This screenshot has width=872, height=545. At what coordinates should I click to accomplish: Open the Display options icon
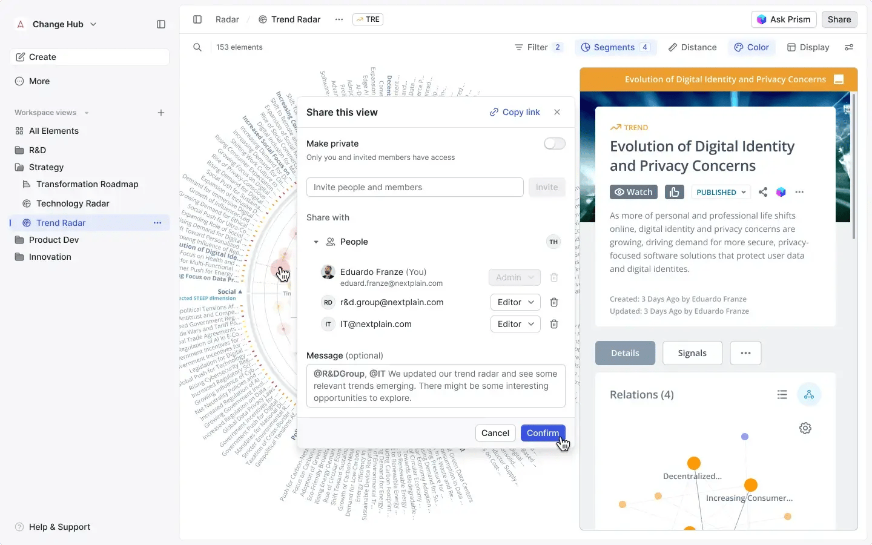coord(791,47)
